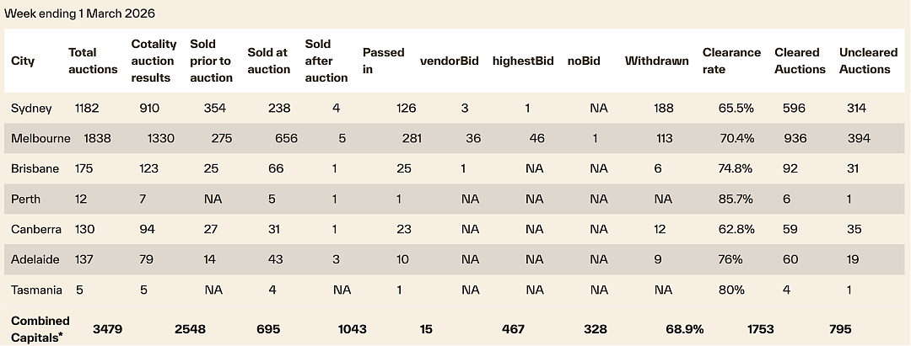Select the Withdrawn column header
Image resolution: width=911 pixels, height=346 pixels.
(x=656, y=61)
